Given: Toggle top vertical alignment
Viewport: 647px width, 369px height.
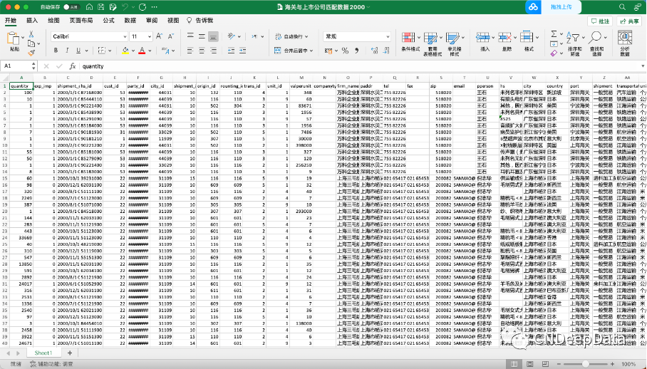Looking at the screenshot, I should pyautogui.click(x=190, y=36).
